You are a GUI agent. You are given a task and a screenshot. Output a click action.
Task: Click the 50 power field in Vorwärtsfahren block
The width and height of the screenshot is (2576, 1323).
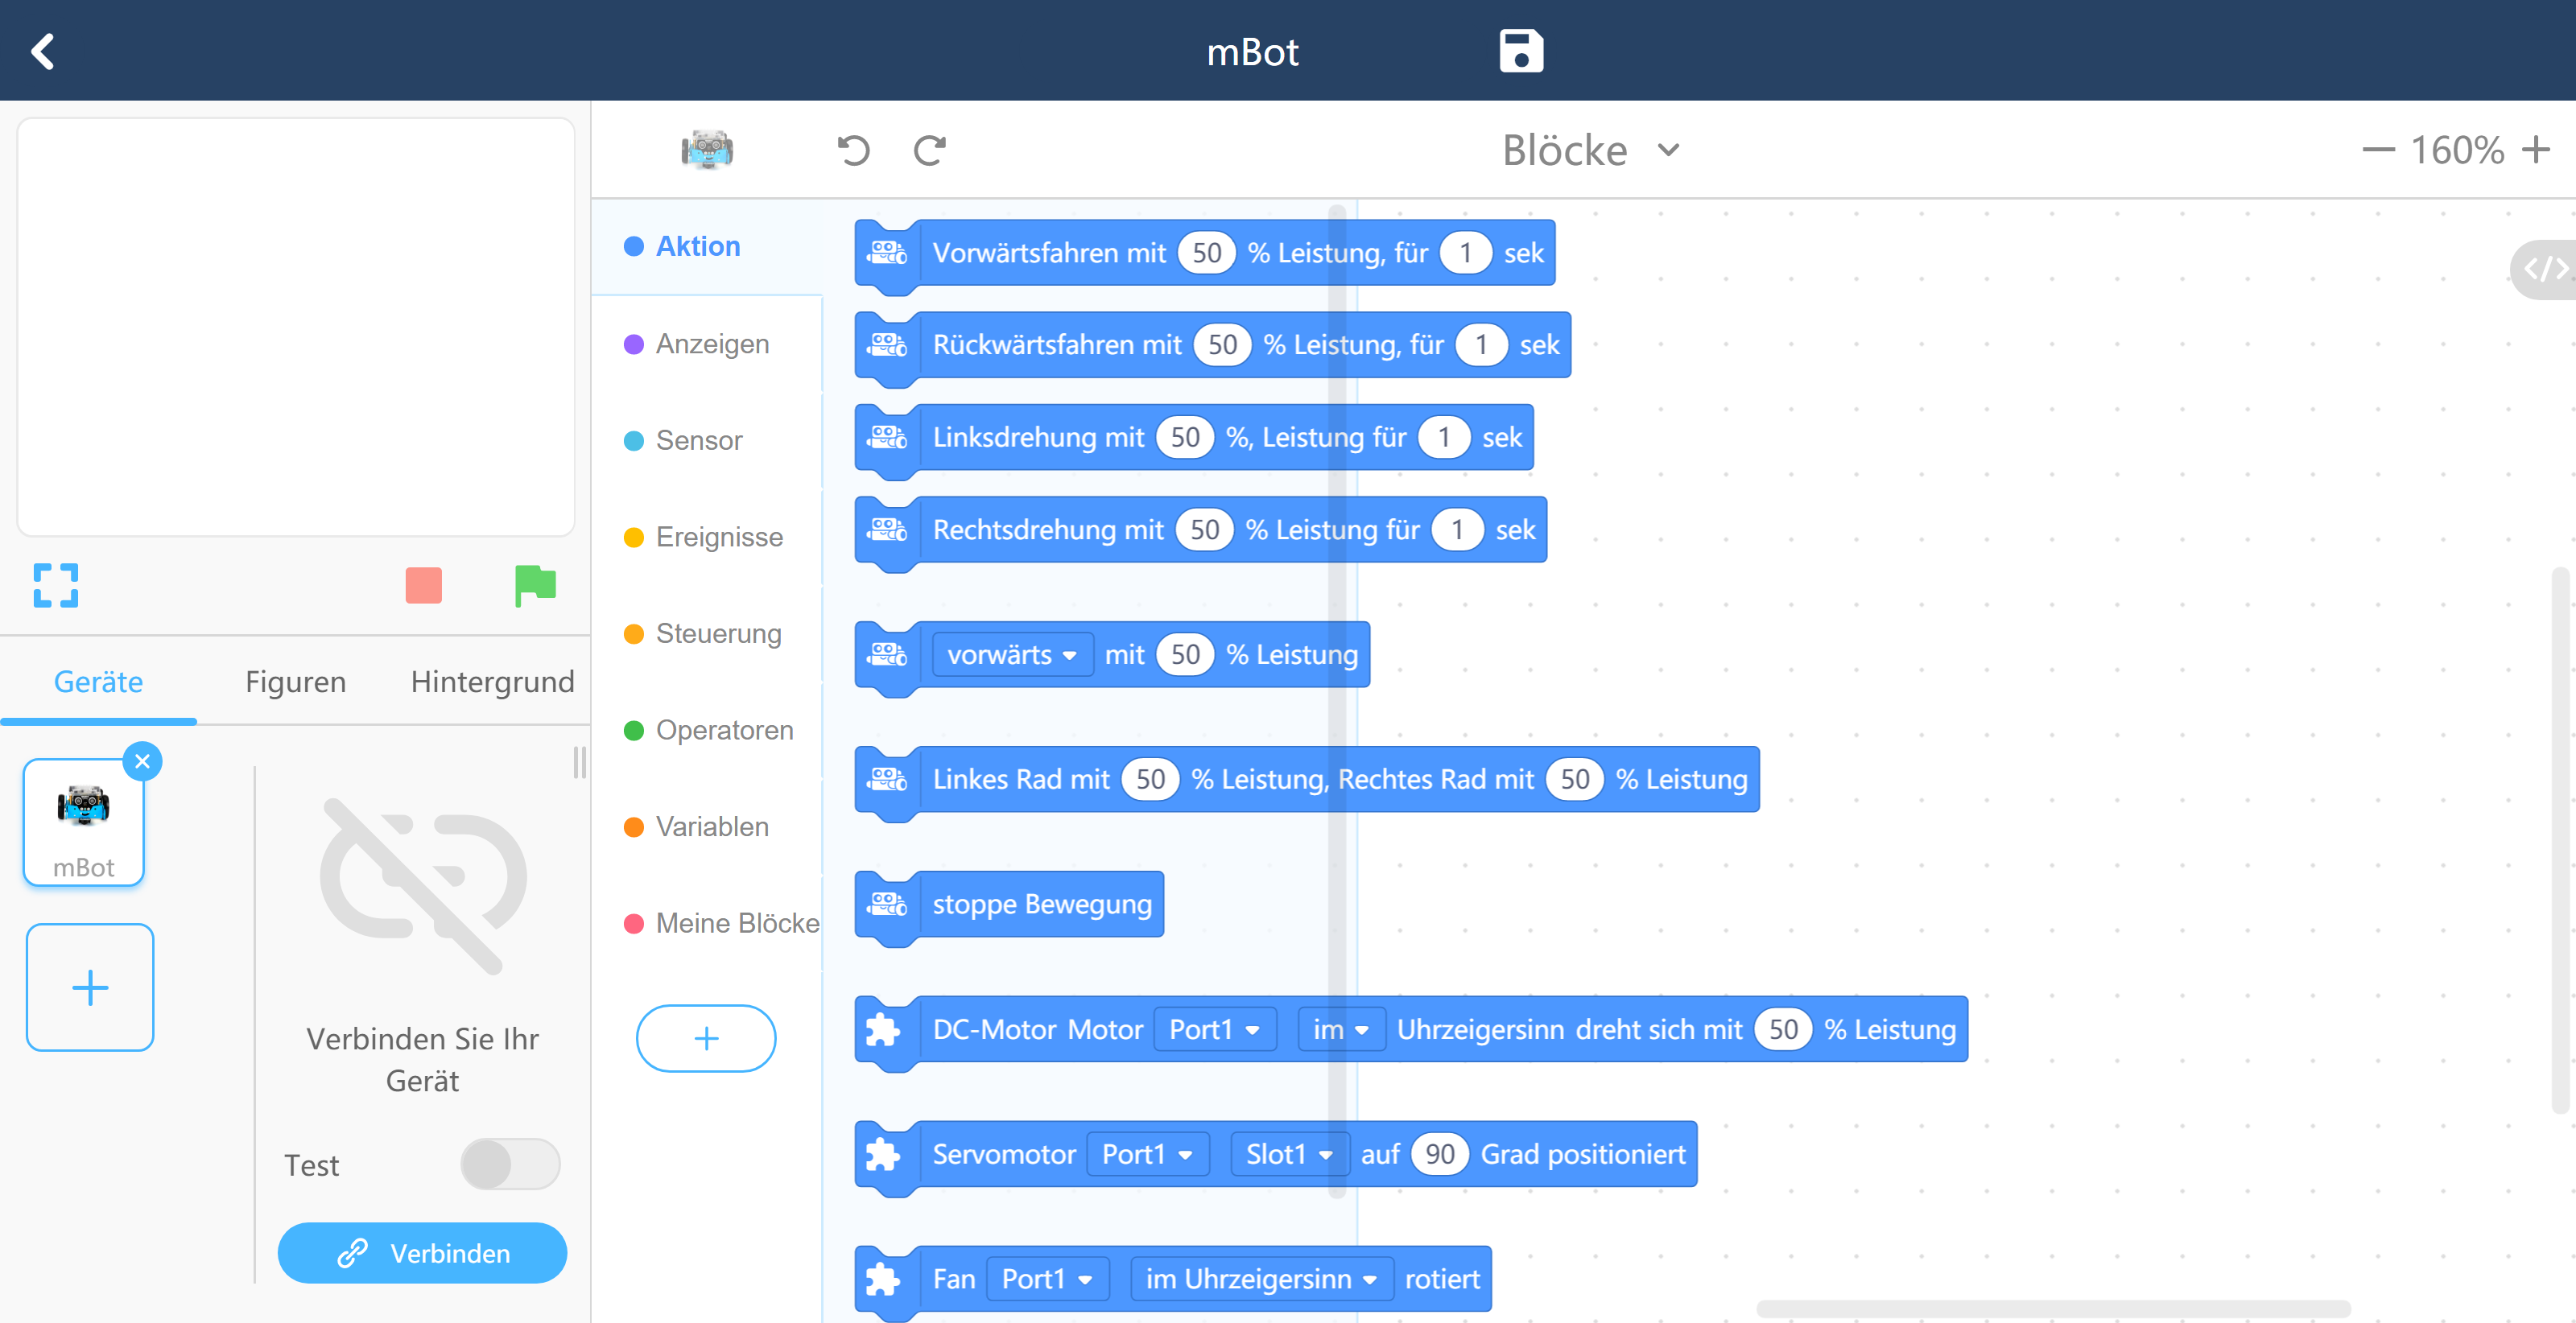coord(1207,253)
